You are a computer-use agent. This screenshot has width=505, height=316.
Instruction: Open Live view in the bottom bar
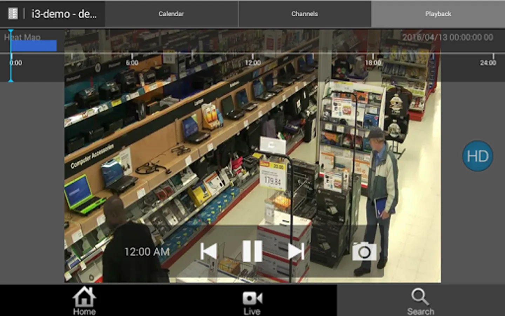[252, 303]
